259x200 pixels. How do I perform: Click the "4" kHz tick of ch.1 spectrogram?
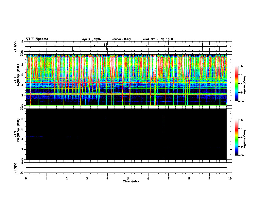23,85
